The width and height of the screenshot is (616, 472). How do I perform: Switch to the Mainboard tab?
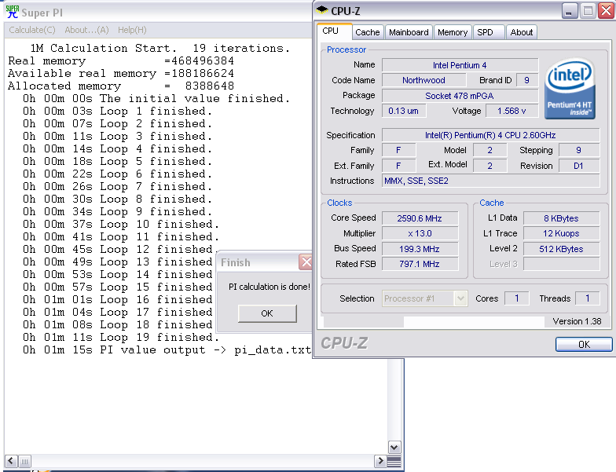(409, 32)
